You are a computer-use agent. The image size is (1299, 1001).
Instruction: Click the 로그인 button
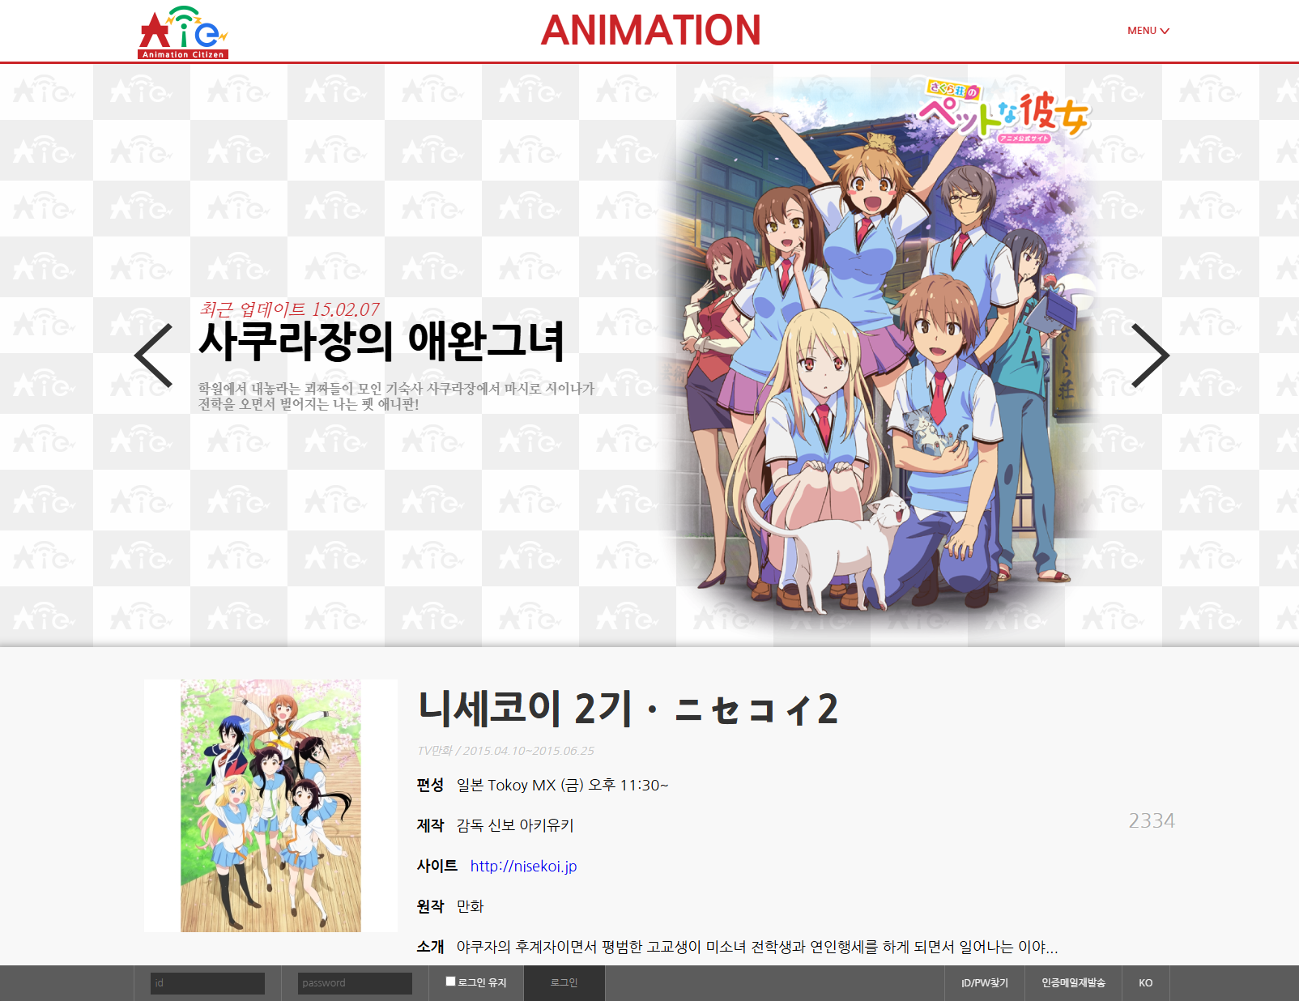click(x=564, y=983)
